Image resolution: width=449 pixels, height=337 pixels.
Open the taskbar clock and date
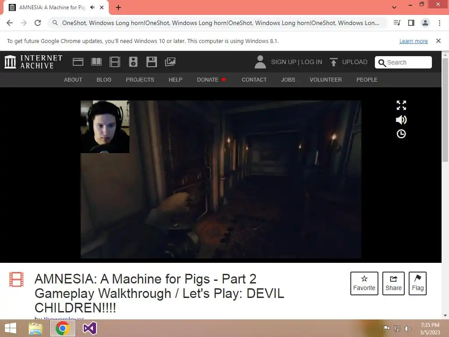tap(430, 329)
